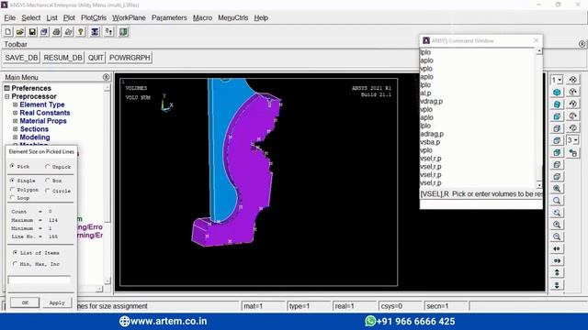Select Preferences in Main Menu tree

click(31, 88)
